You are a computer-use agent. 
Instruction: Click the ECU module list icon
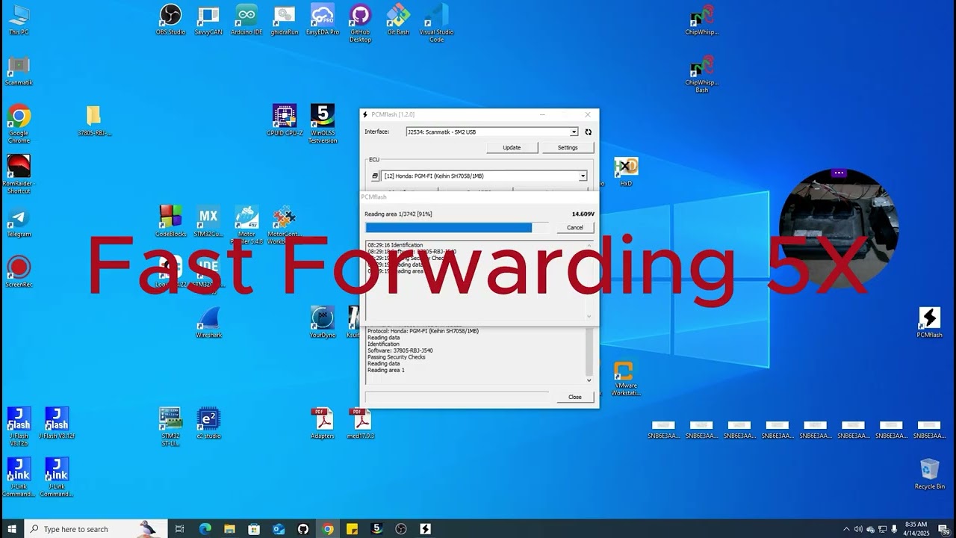tap(376, 176)
